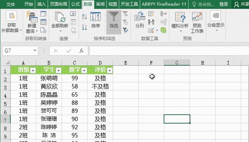Open the 数学 column filter dropdown
Viewport: 249px width, 142px height.
click(84, 70)
